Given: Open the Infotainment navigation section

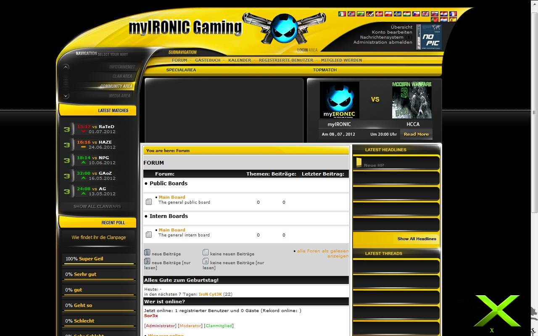Looking at the screenshot, I should [122, 67].
